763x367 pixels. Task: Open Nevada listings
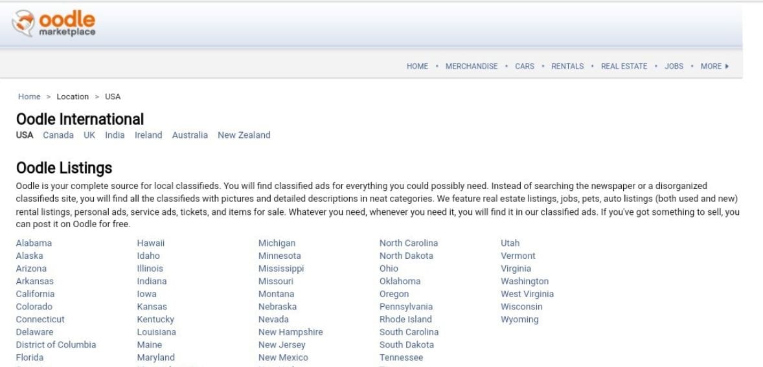[x=273, y=319]
